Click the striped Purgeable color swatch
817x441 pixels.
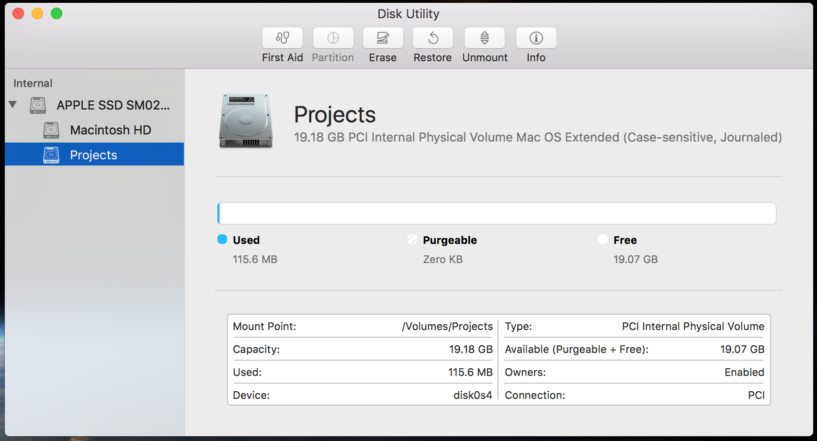pyautogui.click(x=412, y=239)
